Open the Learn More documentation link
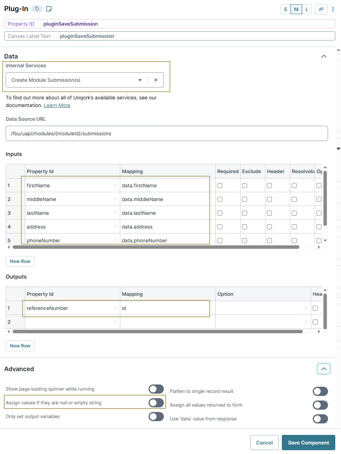Screen dimensions: 341x454 point(57,105)
